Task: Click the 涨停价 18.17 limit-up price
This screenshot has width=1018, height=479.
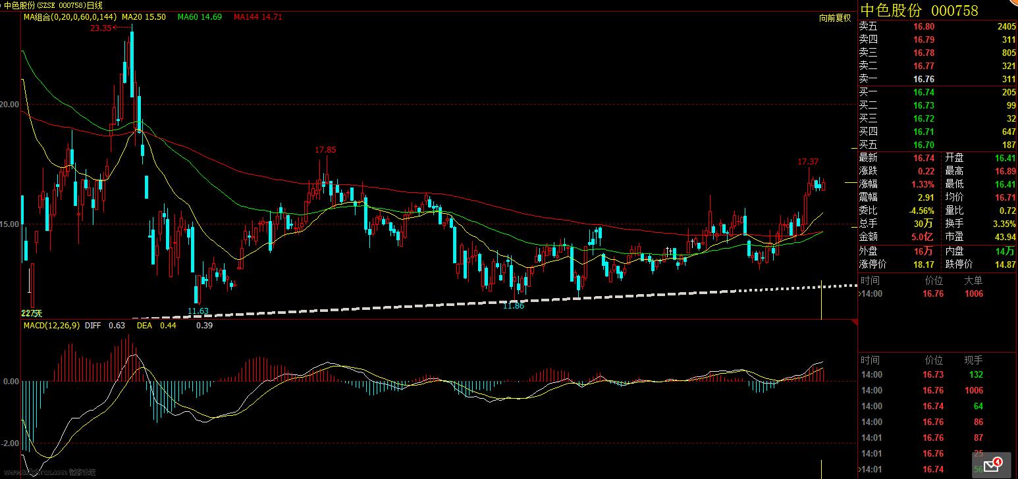Action: pyautogui.click(x=923, y=265)
